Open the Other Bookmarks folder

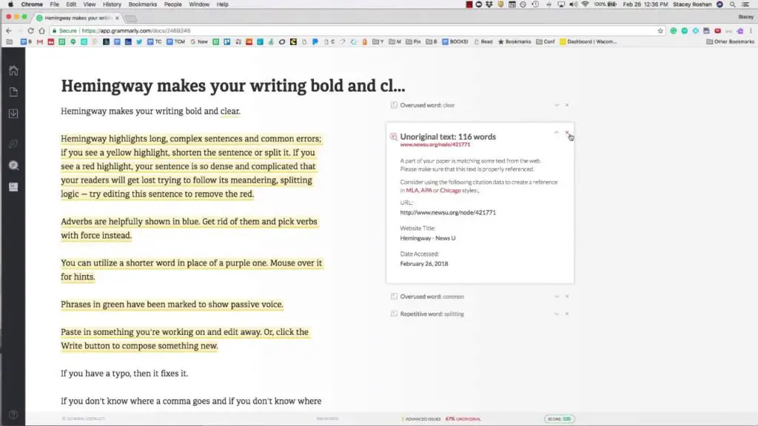coord(730,42)
